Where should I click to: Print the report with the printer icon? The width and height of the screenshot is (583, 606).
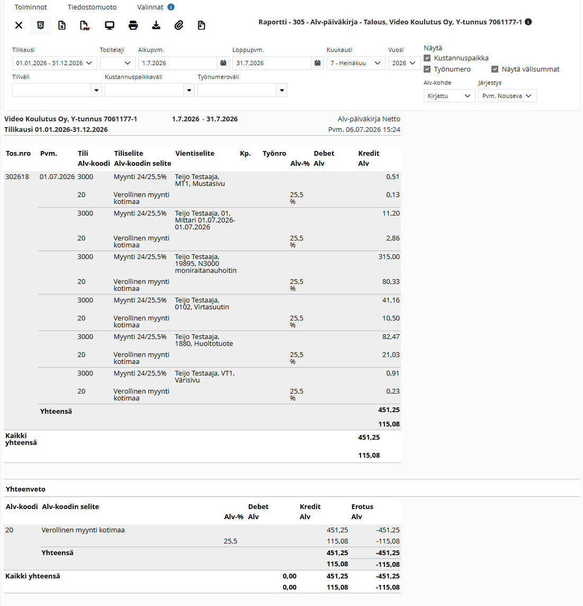pyautogui.click(x=133, y=25)
